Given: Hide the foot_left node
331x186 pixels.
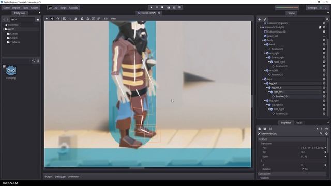Looking at the screenshot, I should (x=324, y=92).
